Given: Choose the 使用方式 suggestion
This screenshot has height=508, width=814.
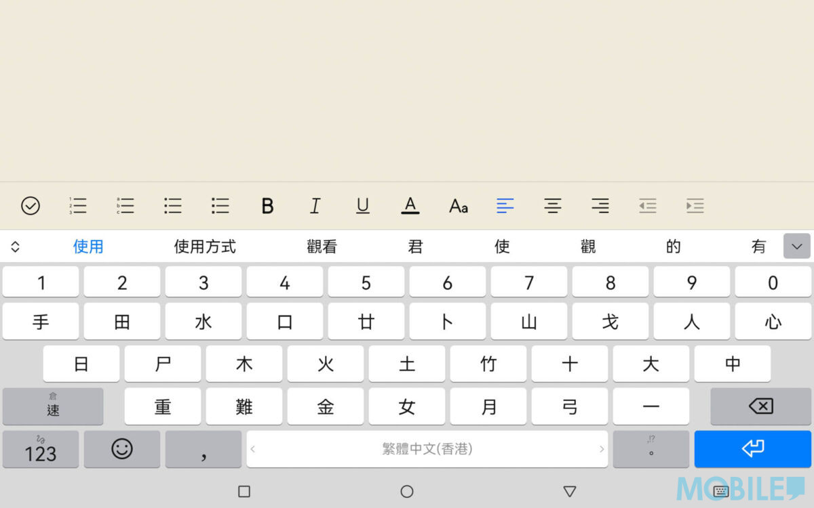Looking at the screenshot, I should point(205,247).
